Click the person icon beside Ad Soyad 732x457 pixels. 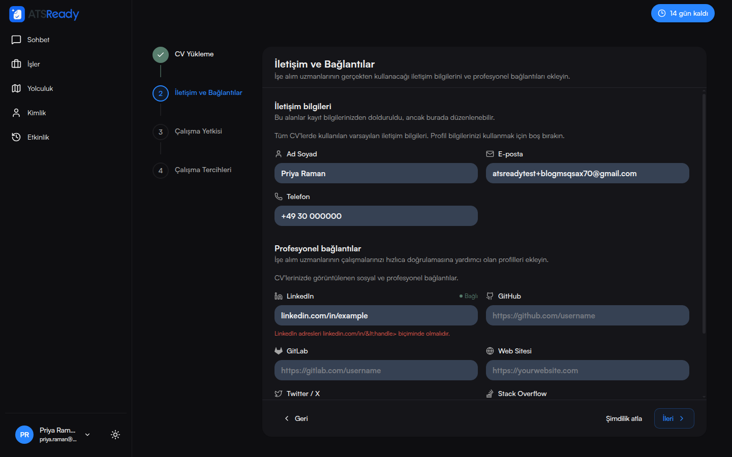279,154
